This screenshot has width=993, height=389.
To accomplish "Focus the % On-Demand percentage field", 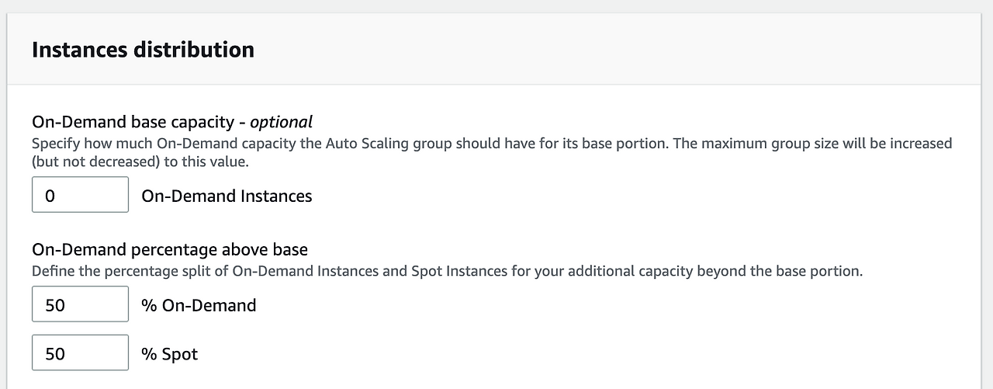I will 80,304.
